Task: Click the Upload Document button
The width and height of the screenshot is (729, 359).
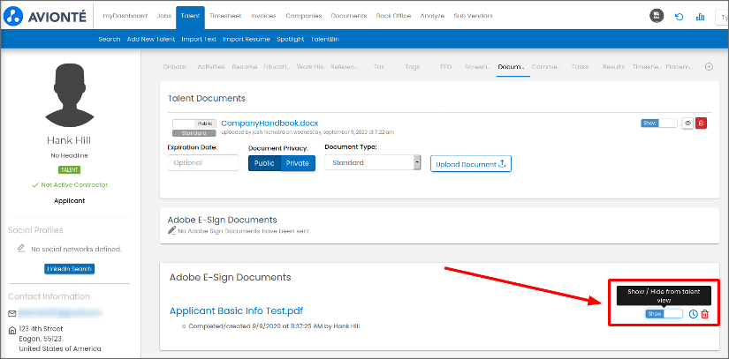Action: coord(470,164)
